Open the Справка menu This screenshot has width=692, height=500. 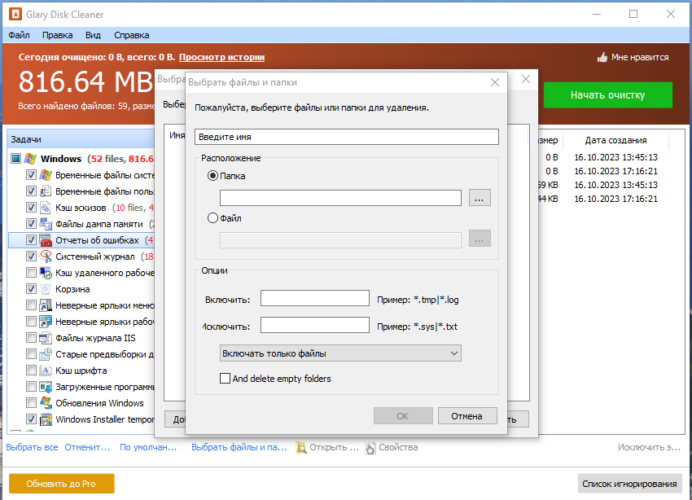click(x=132, y=35)
